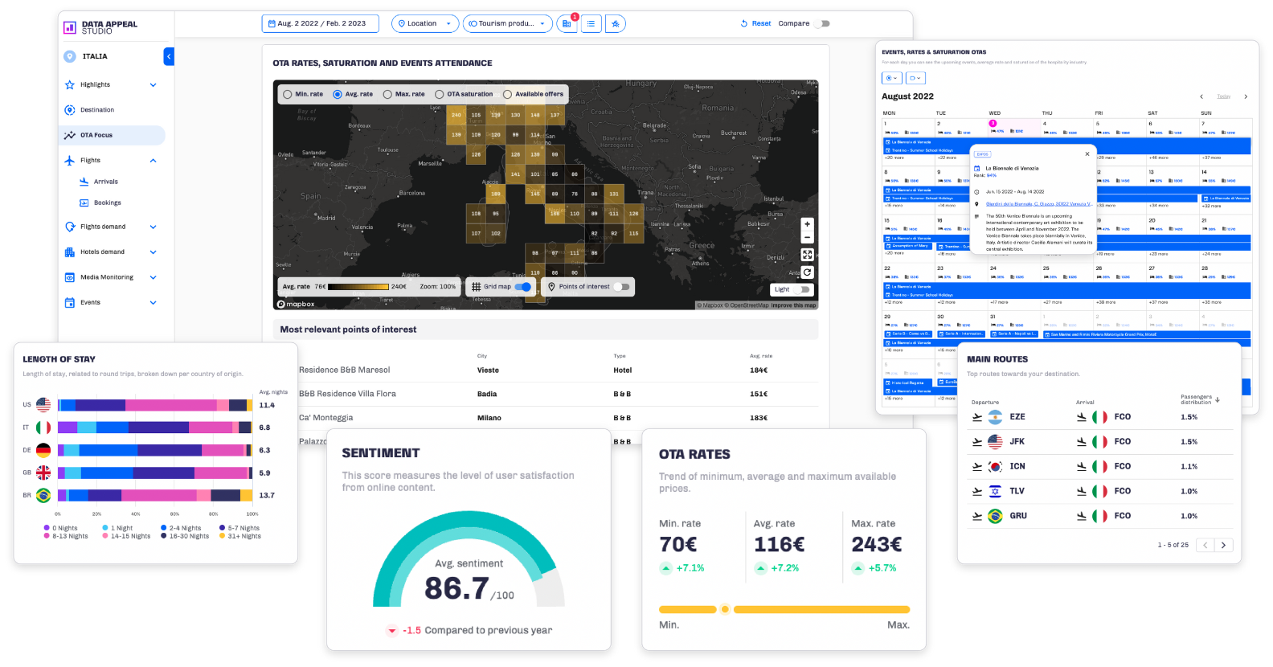The image size is (1273, 667).
Task: Open first filter dropdown in events calendar
Action: click(x=891, y=78)
